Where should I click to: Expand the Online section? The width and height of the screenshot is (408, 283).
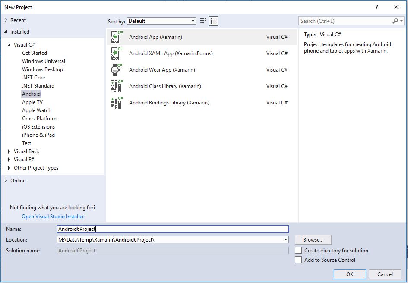pyautogui.click(x=6, y=180)
